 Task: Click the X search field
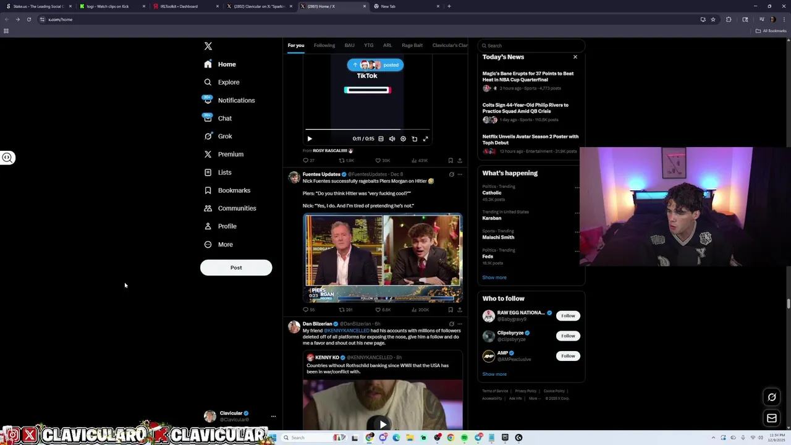click(x=531, y=46)
